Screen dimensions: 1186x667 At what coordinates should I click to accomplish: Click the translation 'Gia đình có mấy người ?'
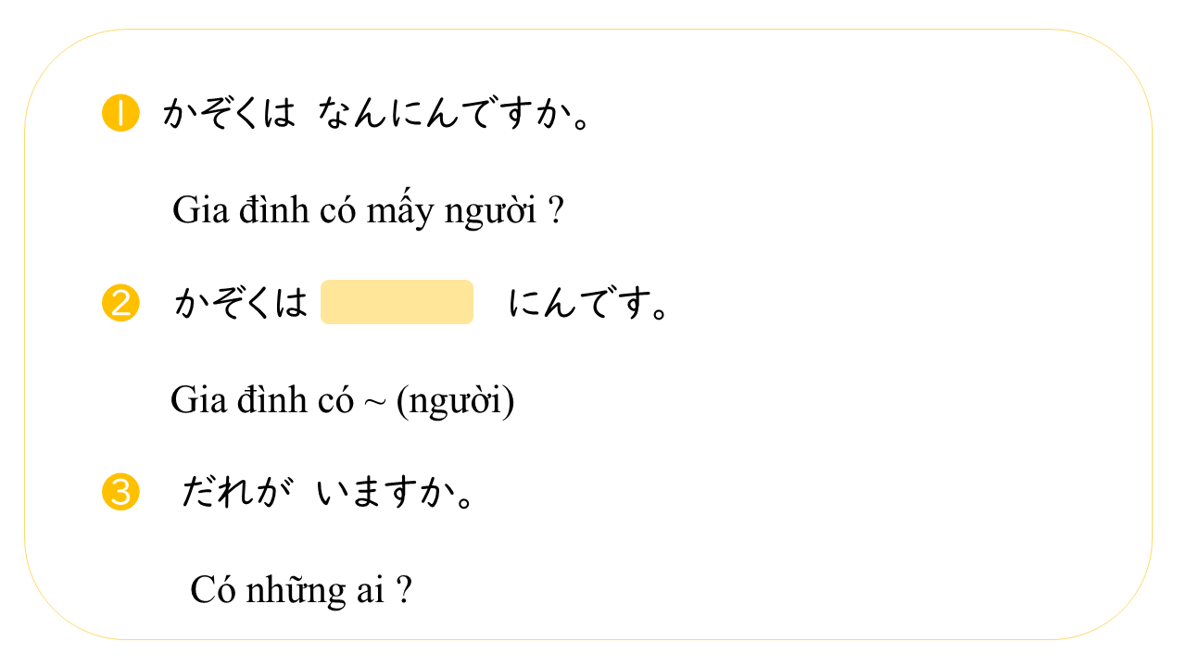tap(368, 211)
